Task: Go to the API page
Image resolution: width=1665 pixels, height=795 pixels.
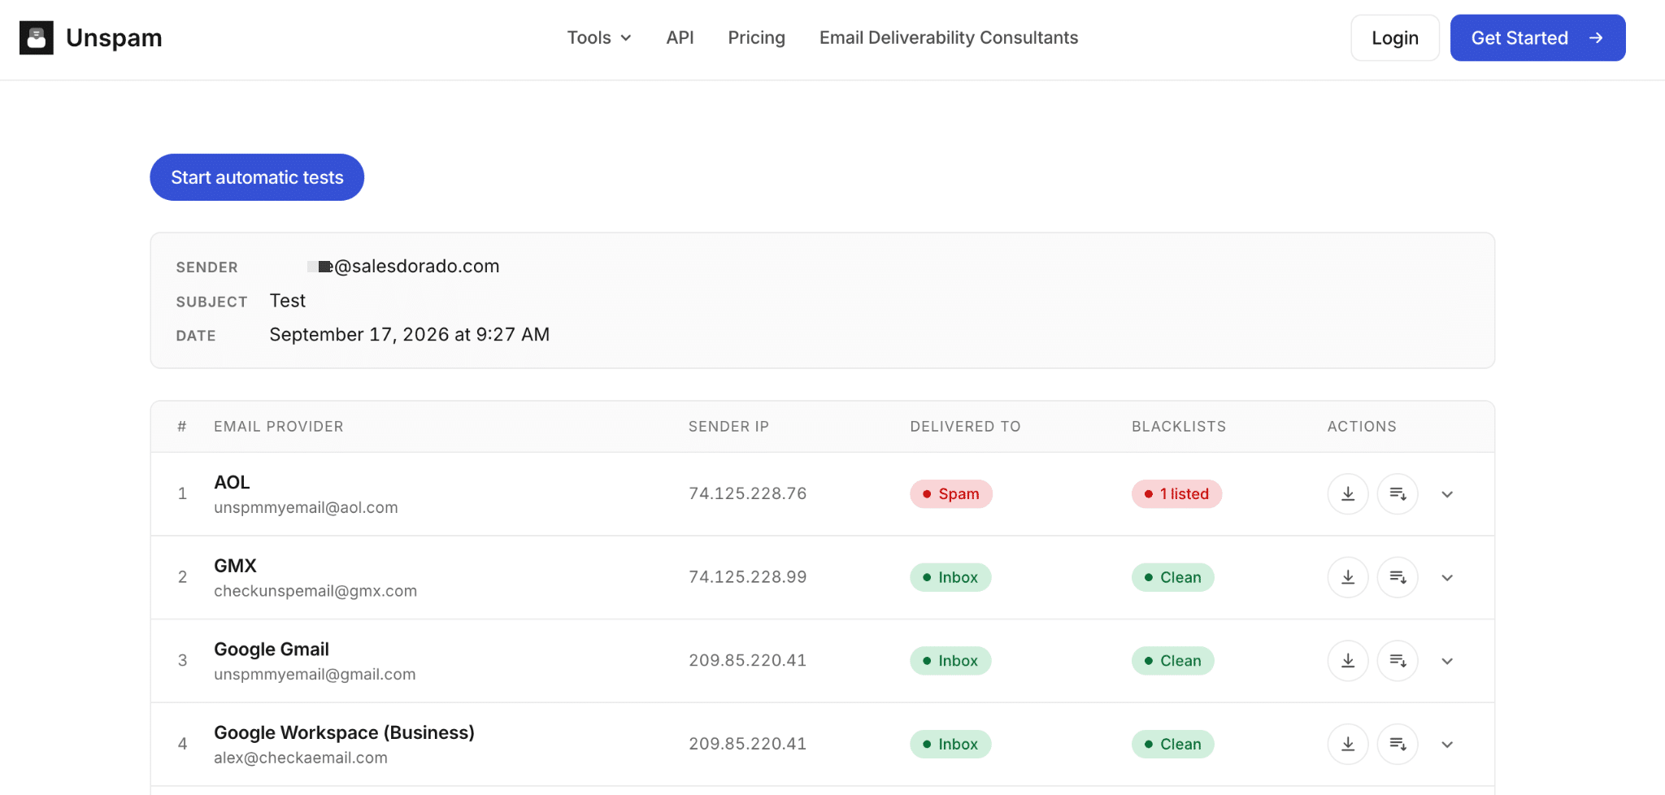Action: (x=680, y=37)
